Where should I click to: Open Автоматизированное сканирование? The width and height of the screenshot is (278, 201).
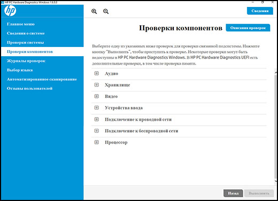pyautogui.click(x=42, y=79)
